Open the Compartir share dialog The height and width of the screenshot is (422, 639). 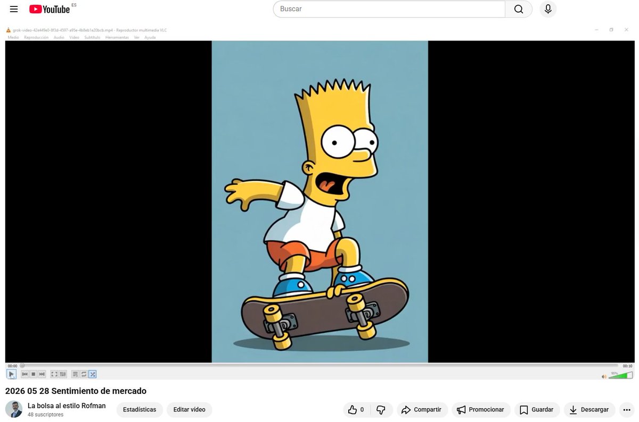(x=422, y=410)
